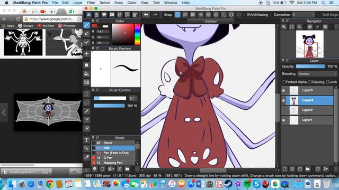339x190 pixels.
Task: Hide Layer3 using its visibility dot
Action: (283, 90)
